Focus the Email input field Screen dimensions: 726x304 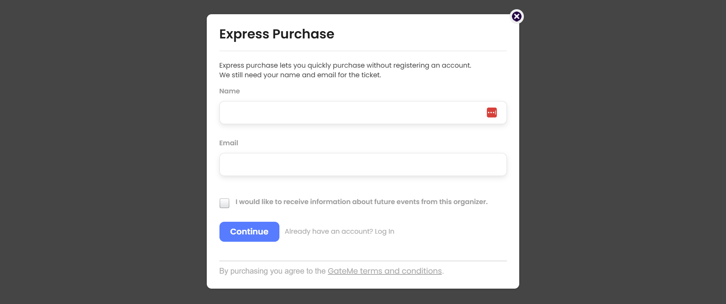point(363,164)
